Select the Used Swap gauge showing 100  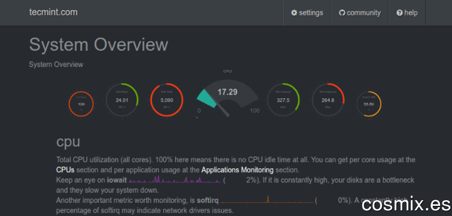(x=81, y=104)
